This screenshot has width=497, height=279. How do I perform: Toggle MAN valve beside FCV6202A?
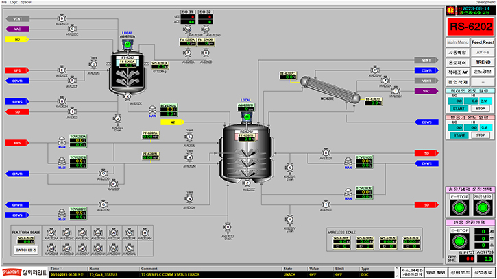pos(152,110)
